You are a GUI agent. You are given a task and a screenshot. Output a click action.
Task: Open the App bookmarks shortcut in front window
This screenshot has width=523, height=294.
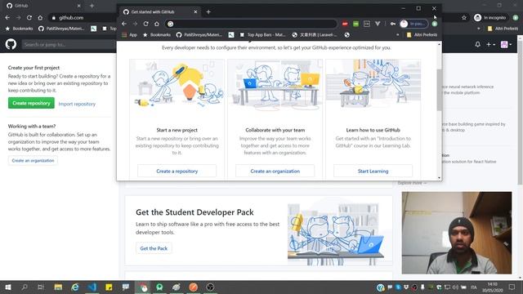(x=129, y=34)
